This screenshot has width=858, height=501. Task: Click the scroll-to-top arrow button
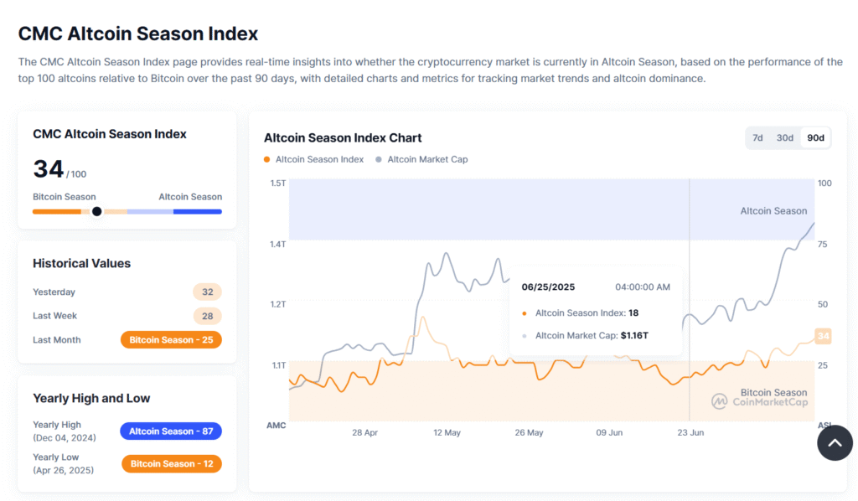(835, 443)
